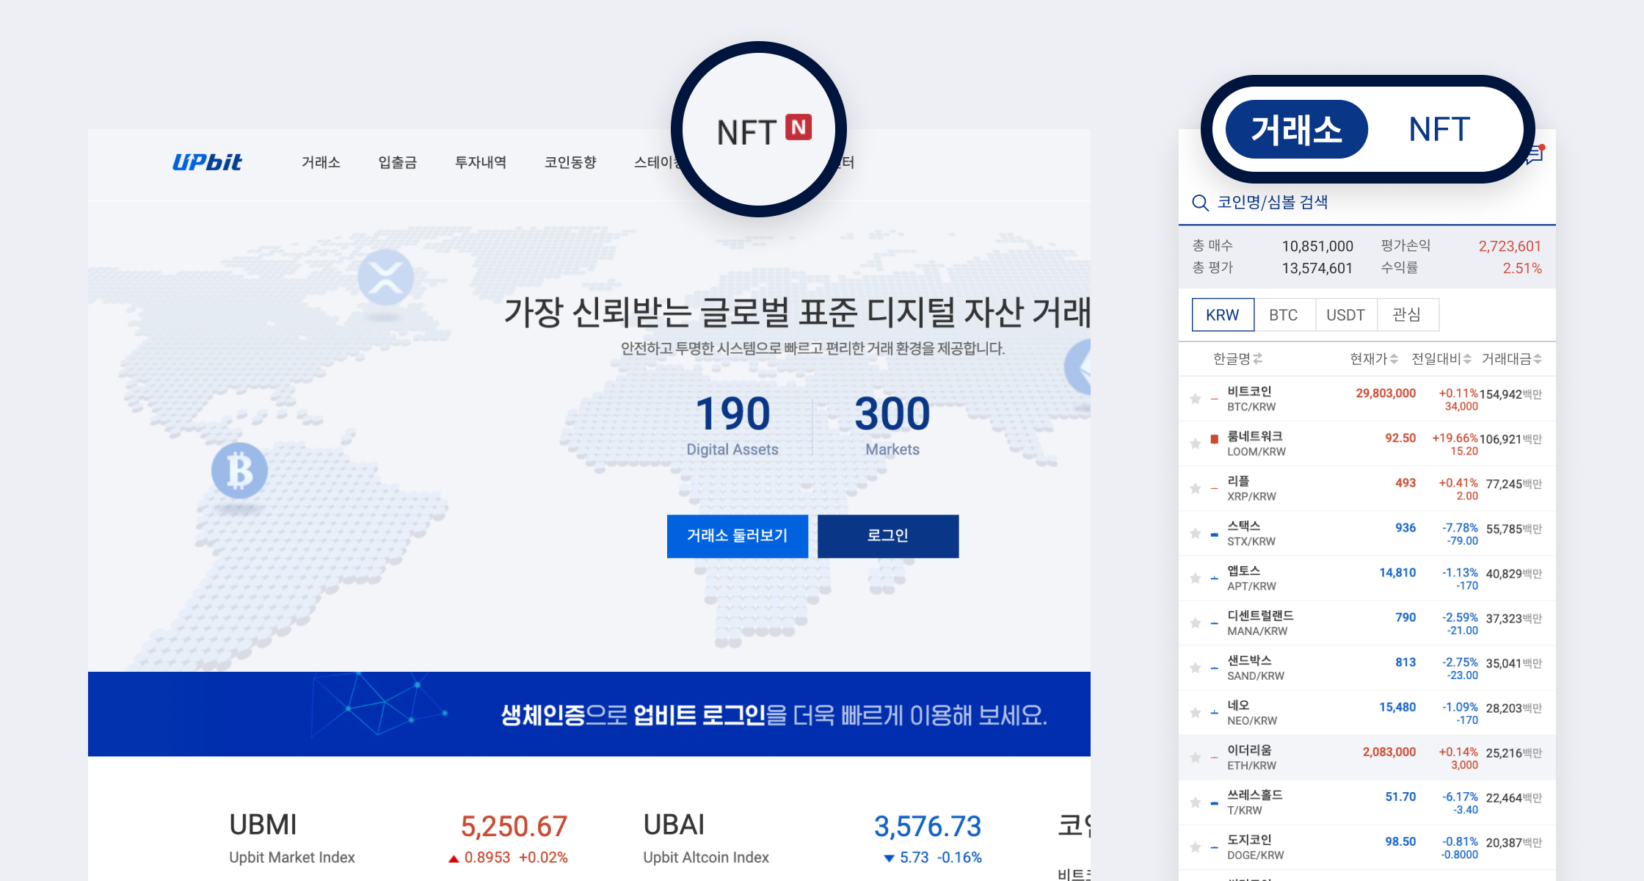The width and height of the screenshot is (1644, 881).
Task: Click the red N badge next to NFT
Action: pyautogui.click(x=799, y=127)
